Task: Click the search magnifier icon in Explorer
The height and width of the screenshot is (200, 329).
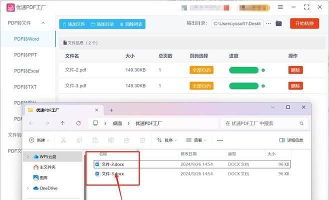Action: (301, 123)
